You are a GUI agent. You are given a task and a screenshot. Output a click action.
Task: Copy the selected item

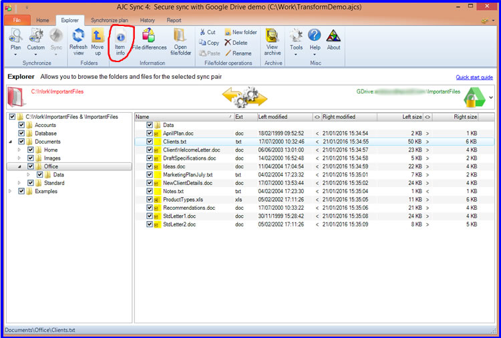pyautogui.click(x=208, y=43)
